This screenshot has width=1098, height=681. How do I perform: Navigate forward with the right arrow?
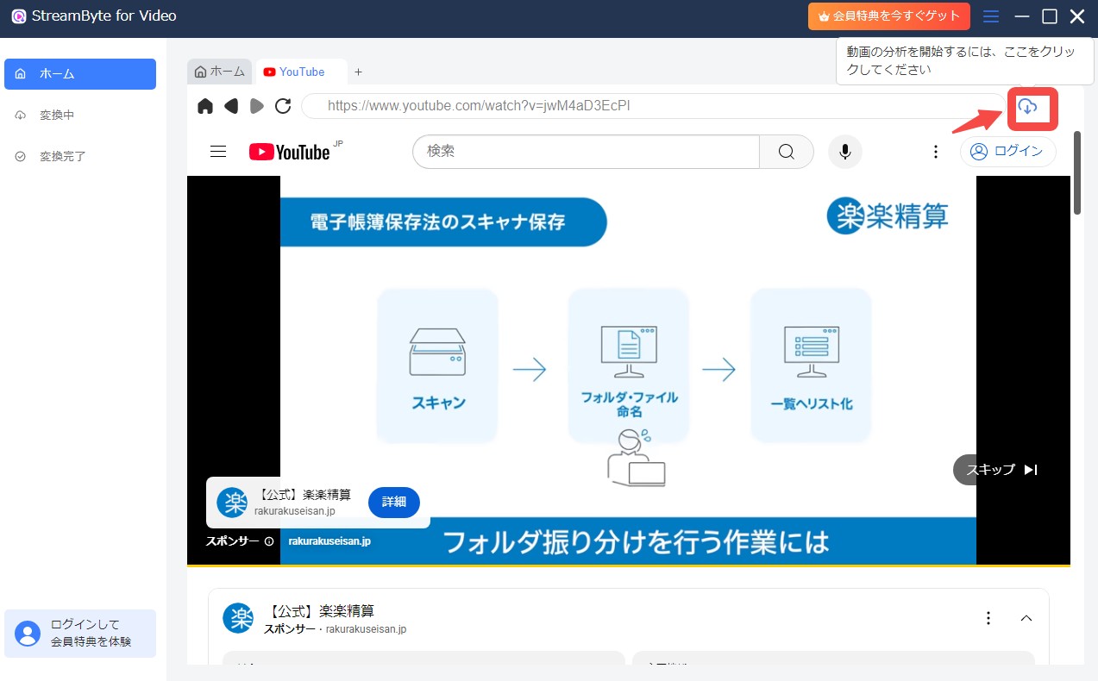tap(257, 106)
